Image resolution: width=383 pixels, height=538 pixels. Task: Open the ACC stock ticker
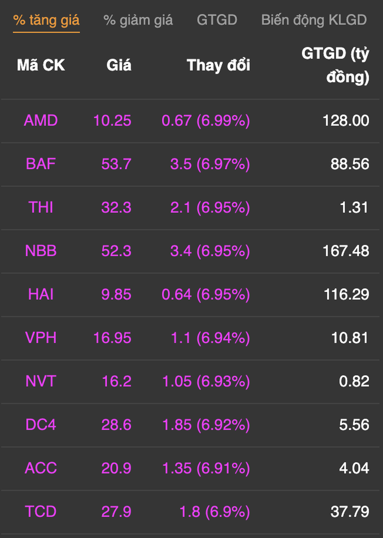(x=41, y=468)
